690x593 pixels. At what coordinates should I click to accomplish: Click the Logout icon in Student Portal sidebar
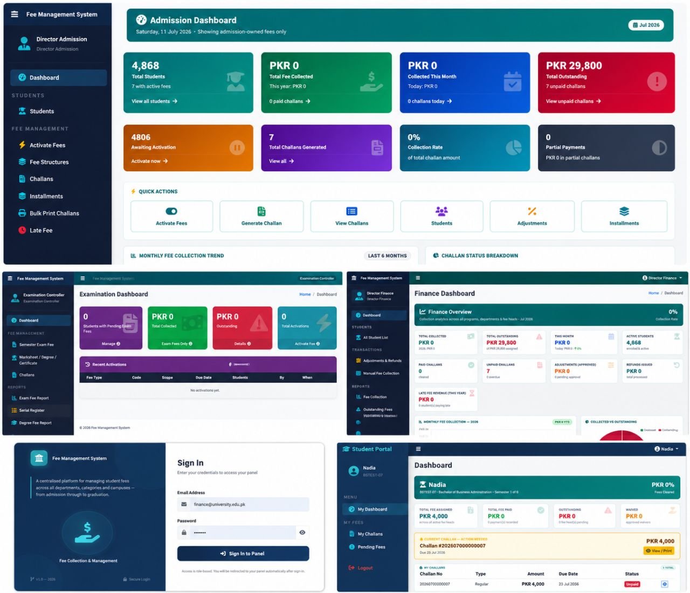pyautogui.click(x=351, y=568)
